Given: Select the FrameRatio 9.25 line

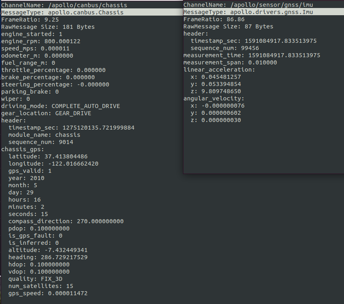Looking at the screenshot, I should point(30,20).
